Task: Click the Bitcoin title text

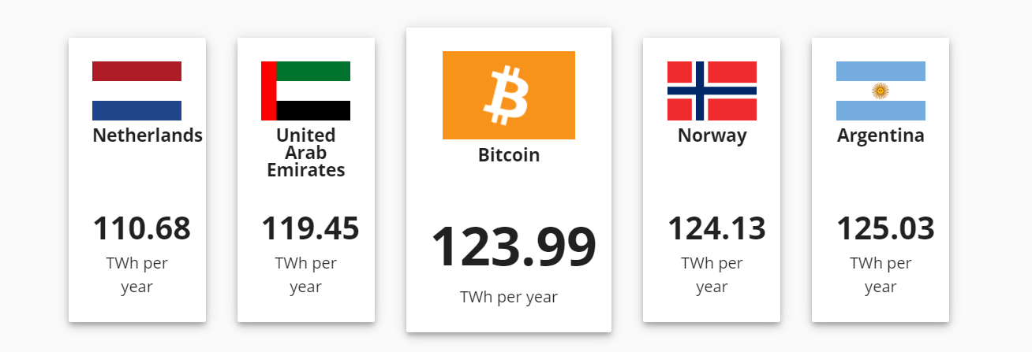Action: pos(509,155)
